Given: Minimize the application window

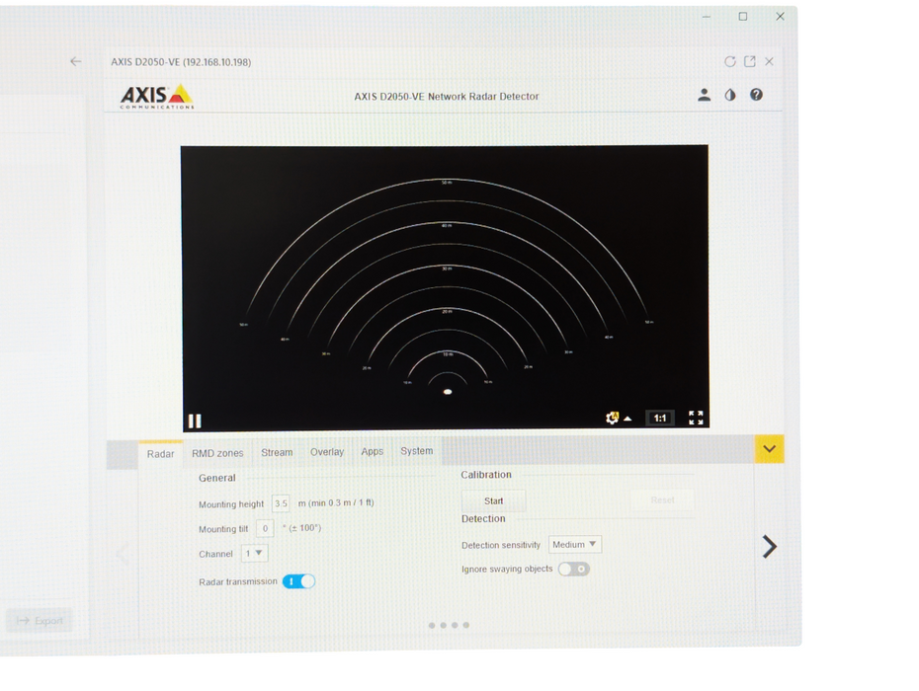Looking at the screenshot, I should point(707,17).
